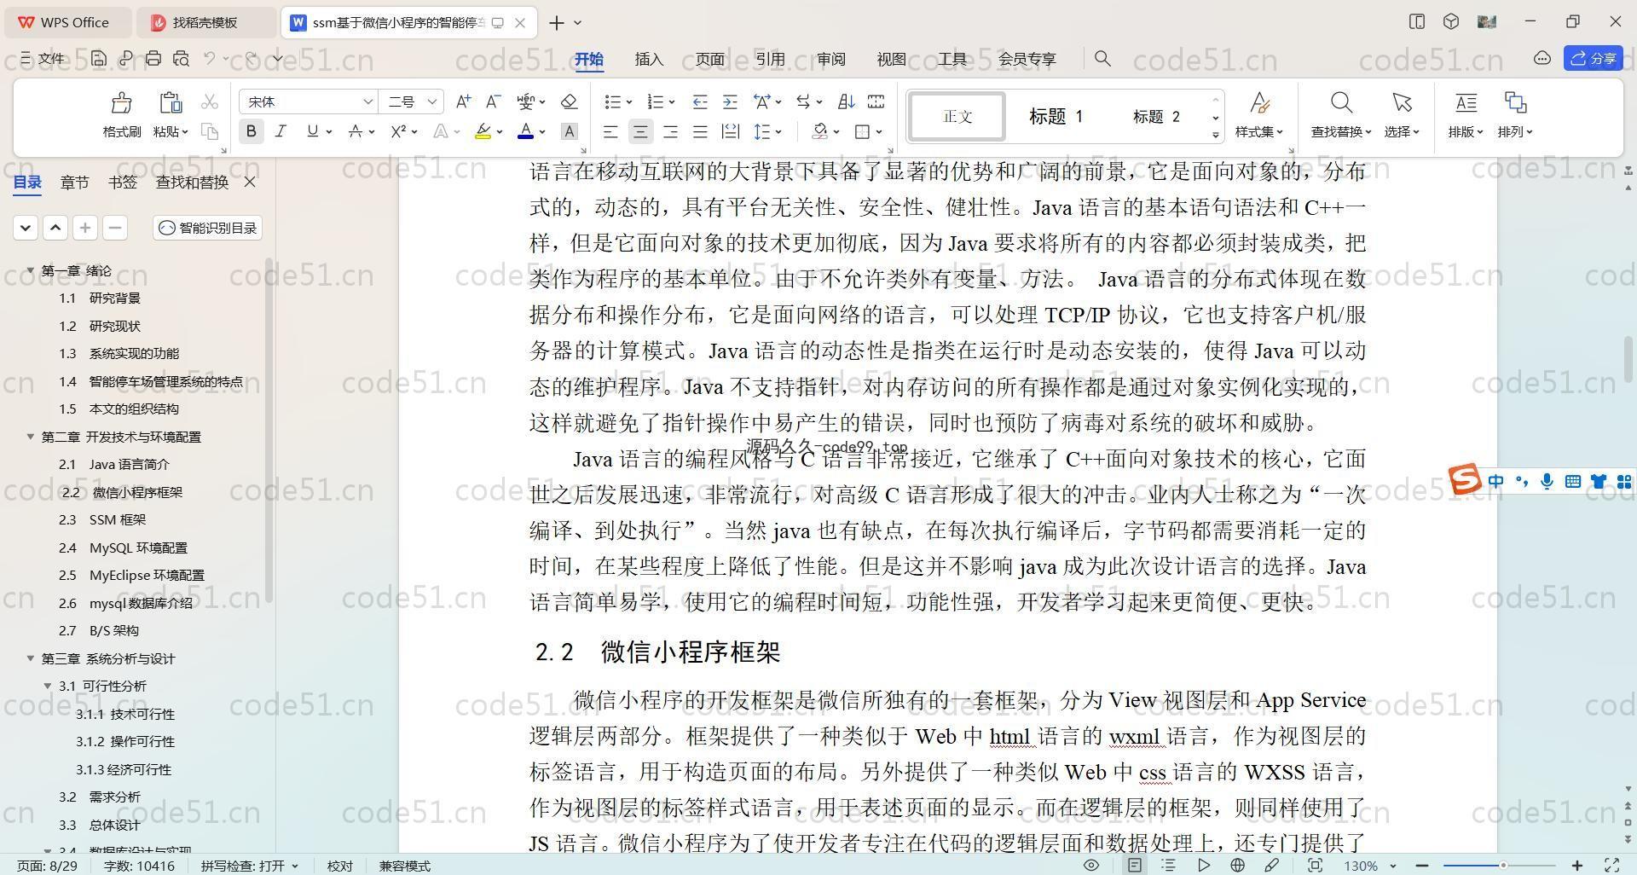Open numbered list style dropdown arrow
The image size is (1637, 875).
coord(672,102)
